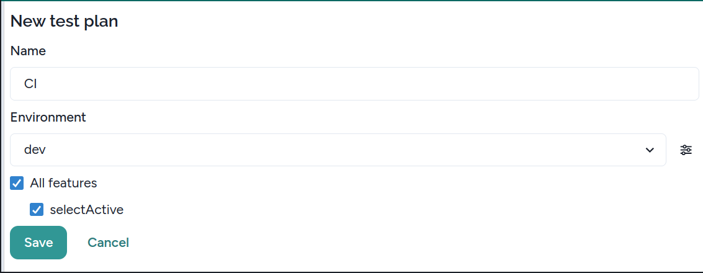Click the "Name" field label
The width and height of the screenshot is (703, 273).
[x=29, y=51]
